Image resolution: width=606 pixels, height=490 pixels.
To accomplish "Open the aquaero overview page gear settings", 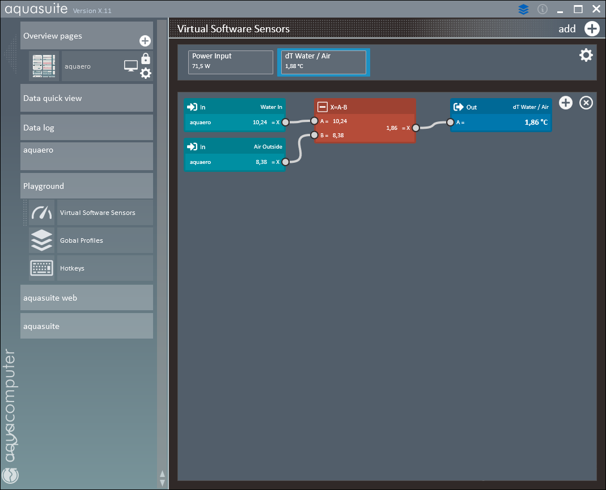I will (x=146, y=73).
